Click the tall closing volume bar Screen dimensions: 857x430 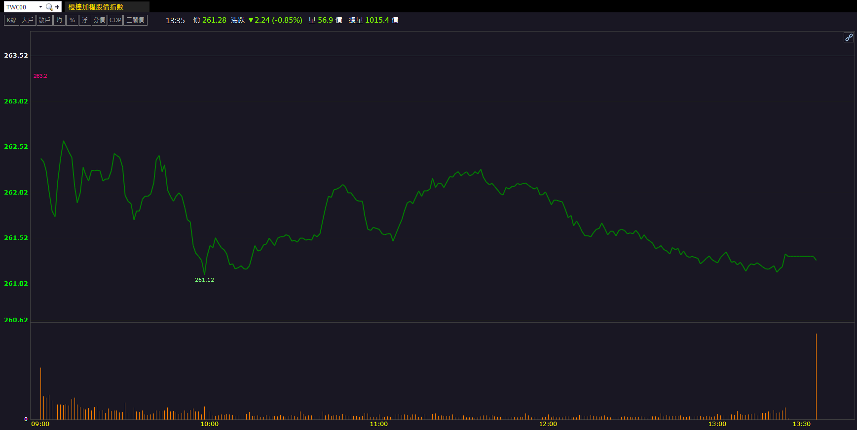816,377
